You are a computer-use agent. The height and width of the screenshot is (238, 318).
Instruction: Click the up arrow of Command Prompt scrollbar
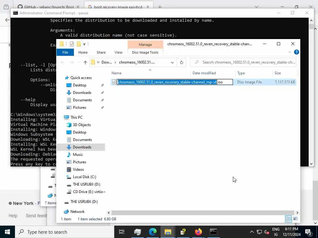[311, 20]
